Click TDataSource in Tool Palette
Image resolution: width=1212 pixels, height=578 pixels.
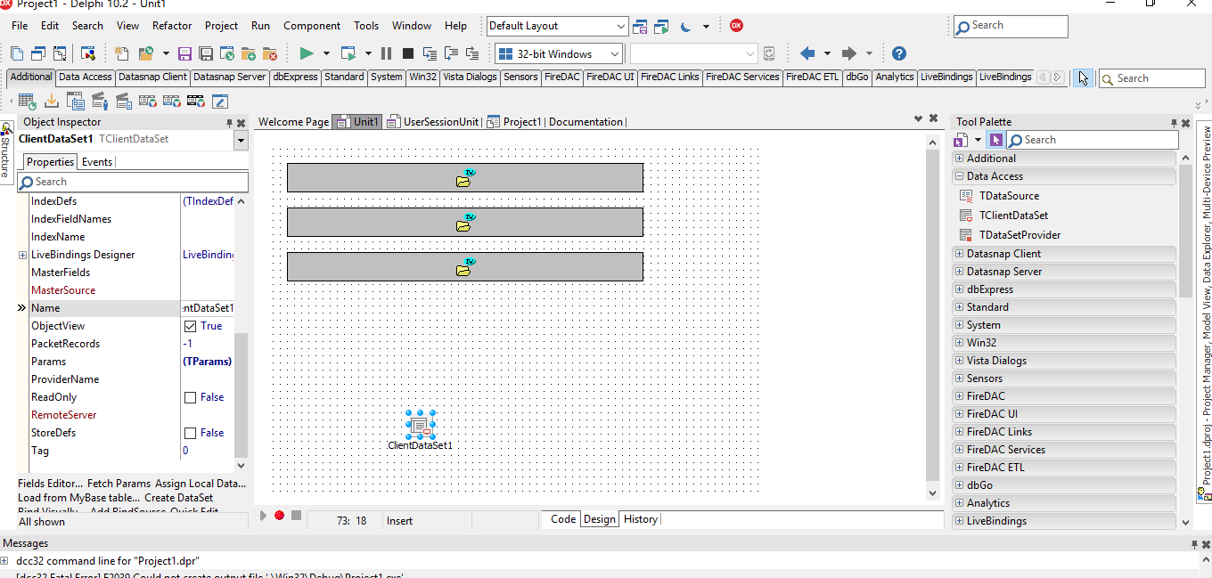pos(1009,196)
